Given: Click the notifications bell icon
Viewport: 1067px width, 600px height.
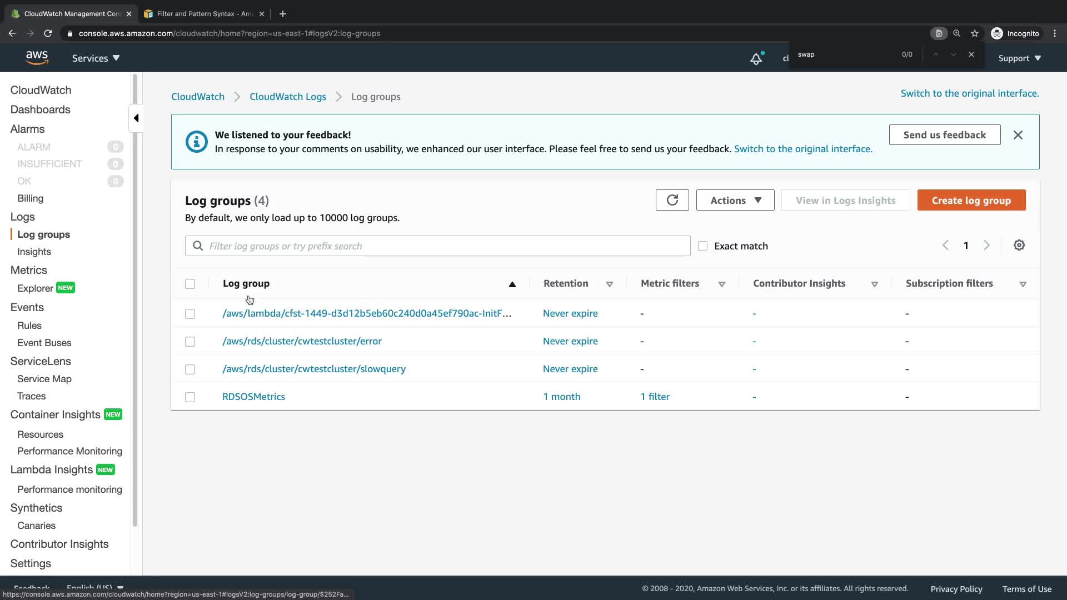Looking at the screenshot, I should pos(756,58).
